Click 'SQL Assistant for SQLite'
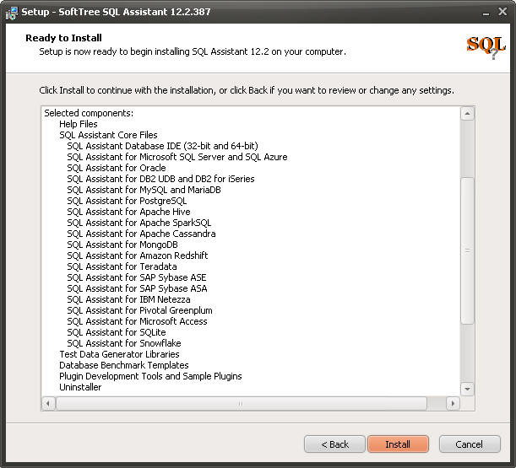Viewport: 516px width, 468px height. [117, 332]
